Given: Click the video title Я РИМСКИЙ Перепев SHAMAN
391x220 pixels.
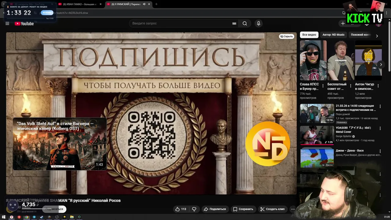Looking at the screenshot, I should click(63, 200).
